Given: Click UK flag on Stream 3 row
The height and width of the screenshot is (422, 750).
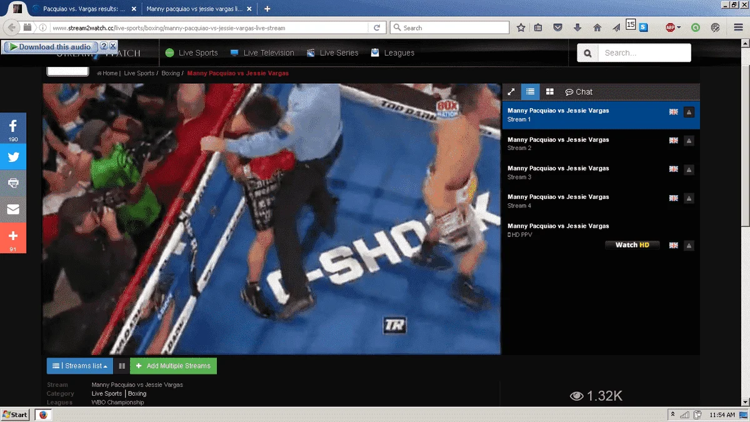Looking at the screenshot, I should [673, 169].
